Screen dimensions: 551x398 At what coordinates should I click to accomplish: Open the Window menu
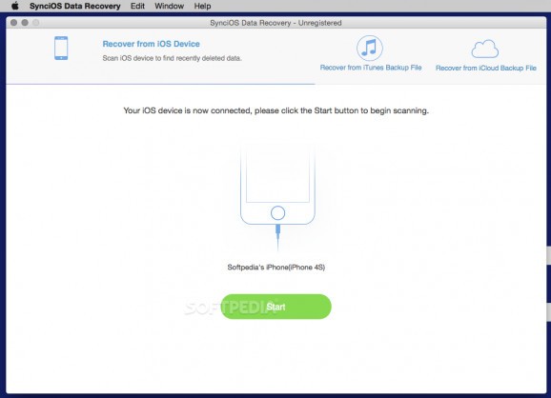169,6
